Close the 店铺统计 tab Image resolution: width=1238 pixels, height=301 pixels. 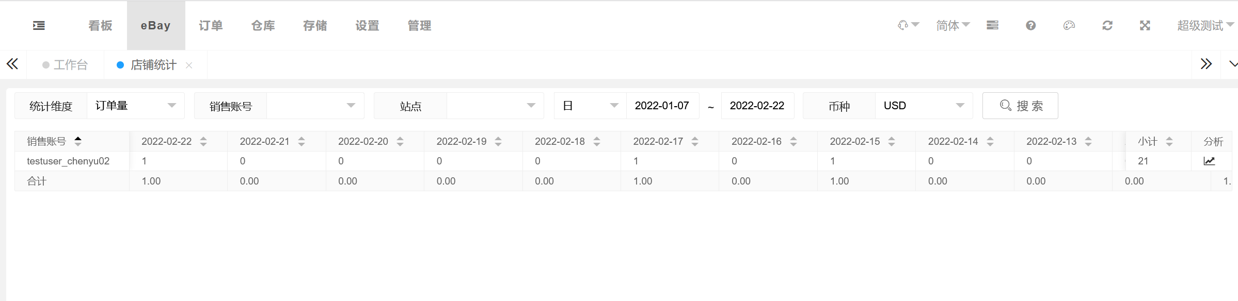[x=189, y=65]
